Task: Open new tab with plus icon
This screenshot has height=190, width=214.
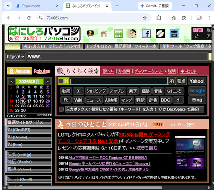Action: 117,6
